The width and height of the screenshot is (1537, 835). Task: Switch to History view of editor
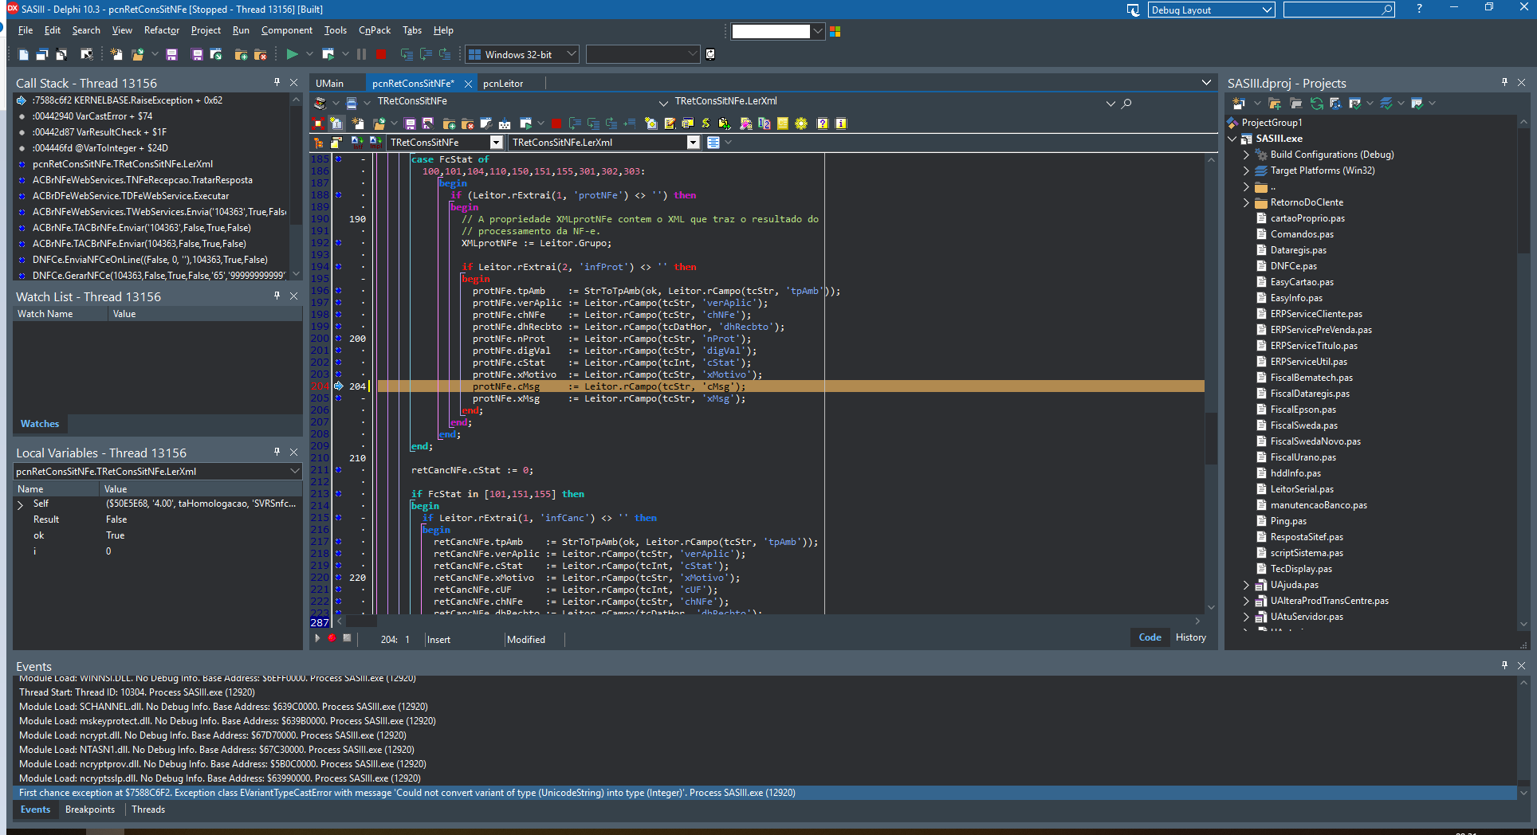pyautogui.click(x=1190, y=637)
